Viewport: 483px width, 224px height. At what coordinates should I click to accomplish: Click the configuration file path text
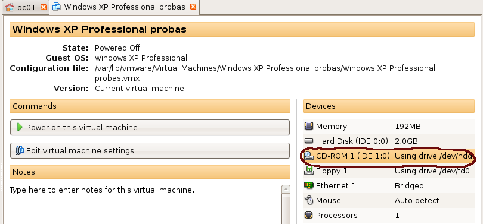265,73
